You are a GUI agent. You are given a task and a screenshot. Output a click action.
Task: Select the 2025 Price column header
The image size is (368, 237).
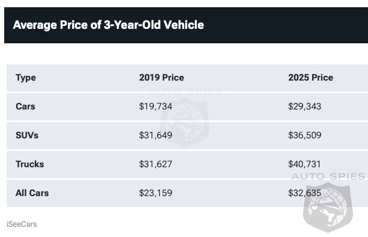(x=310, y=78)
